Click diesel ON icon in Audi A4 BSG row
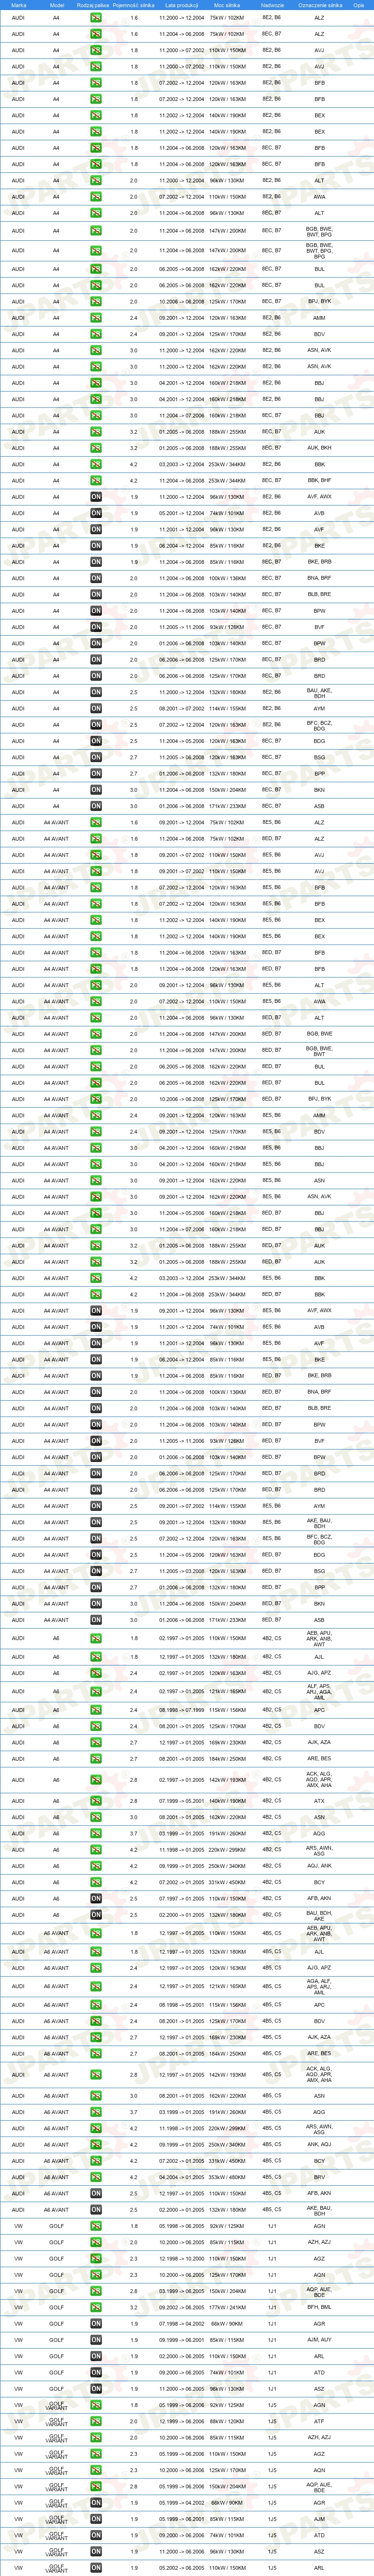 click(96, 757)
